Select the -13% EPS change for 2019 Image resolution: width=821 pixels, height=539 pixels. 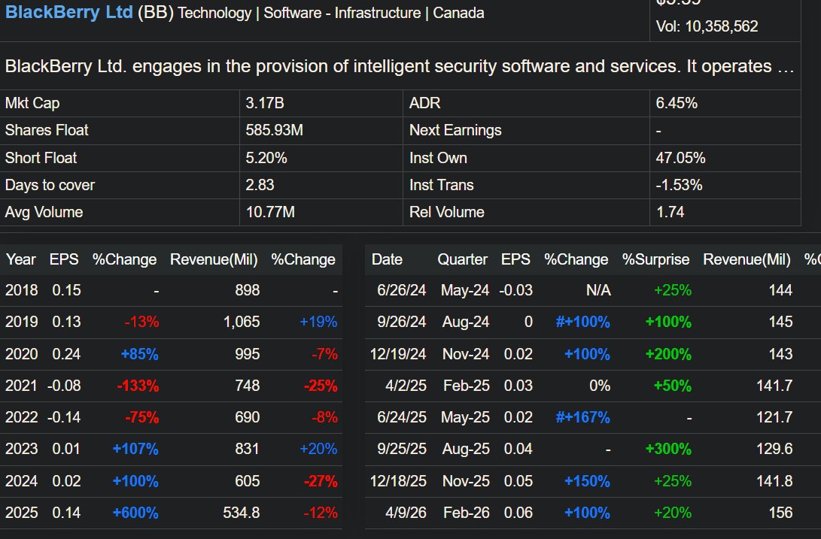coord(141,322)
